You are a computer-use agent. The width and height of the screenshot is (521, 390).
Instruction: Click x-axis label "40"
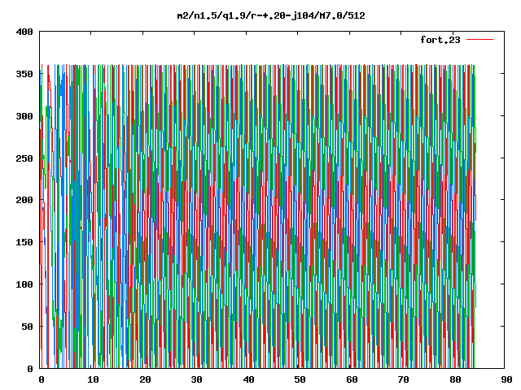[x=248, y=379]
